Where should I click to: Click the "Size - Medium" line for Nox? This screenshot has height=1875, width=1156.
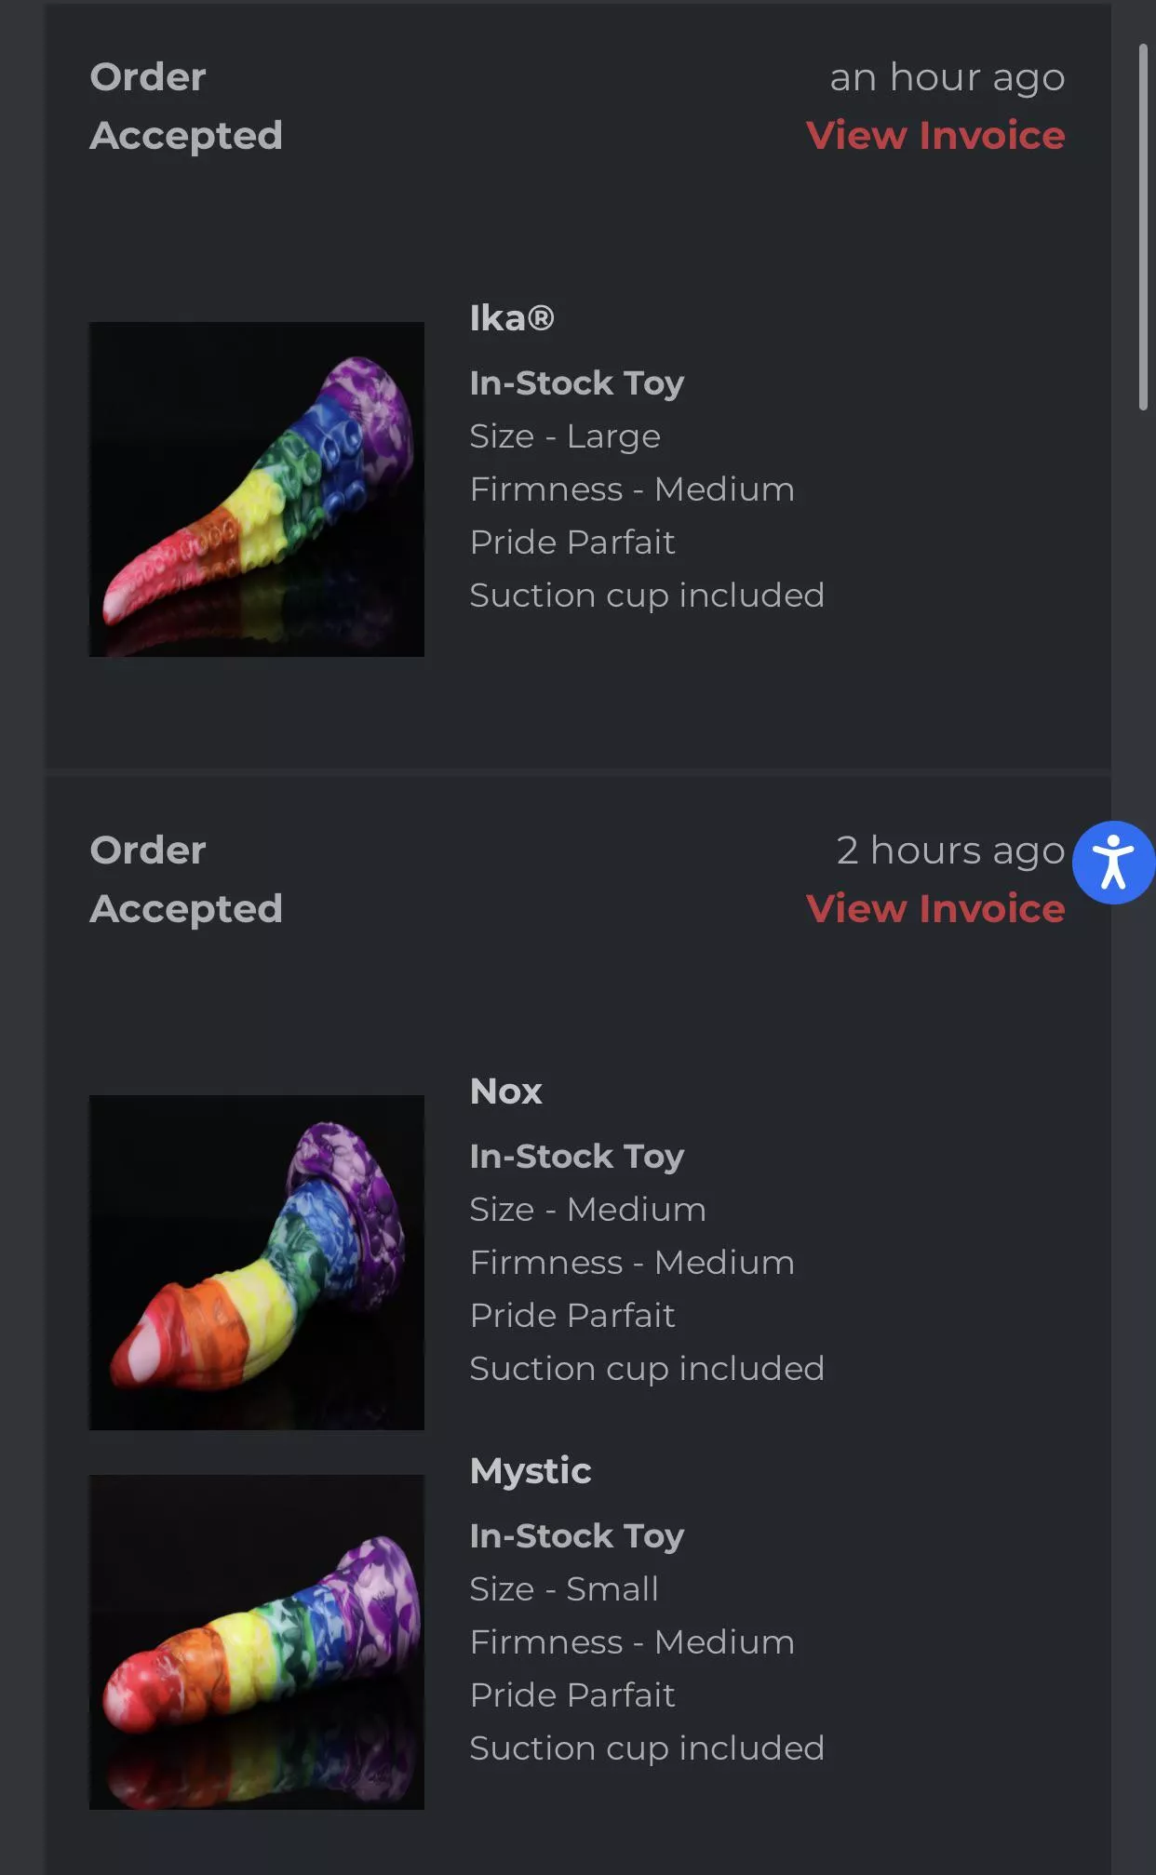coord(587,1210)
